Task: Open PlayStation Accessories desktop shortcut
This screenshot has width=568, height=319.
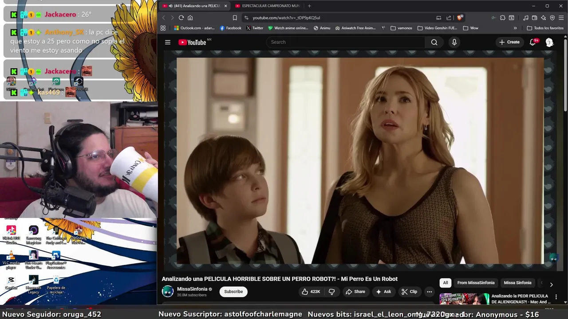Action: coord(56,260)
